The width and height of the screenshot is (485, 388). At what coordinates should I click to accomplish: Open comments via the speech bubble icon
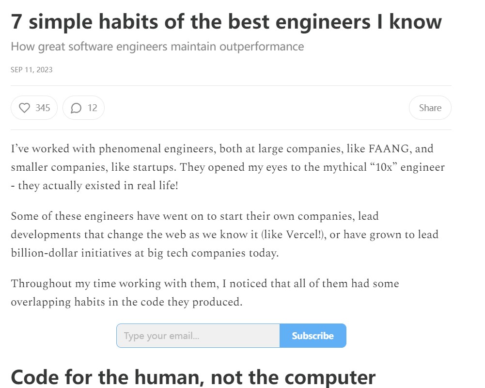coord(76,108)
